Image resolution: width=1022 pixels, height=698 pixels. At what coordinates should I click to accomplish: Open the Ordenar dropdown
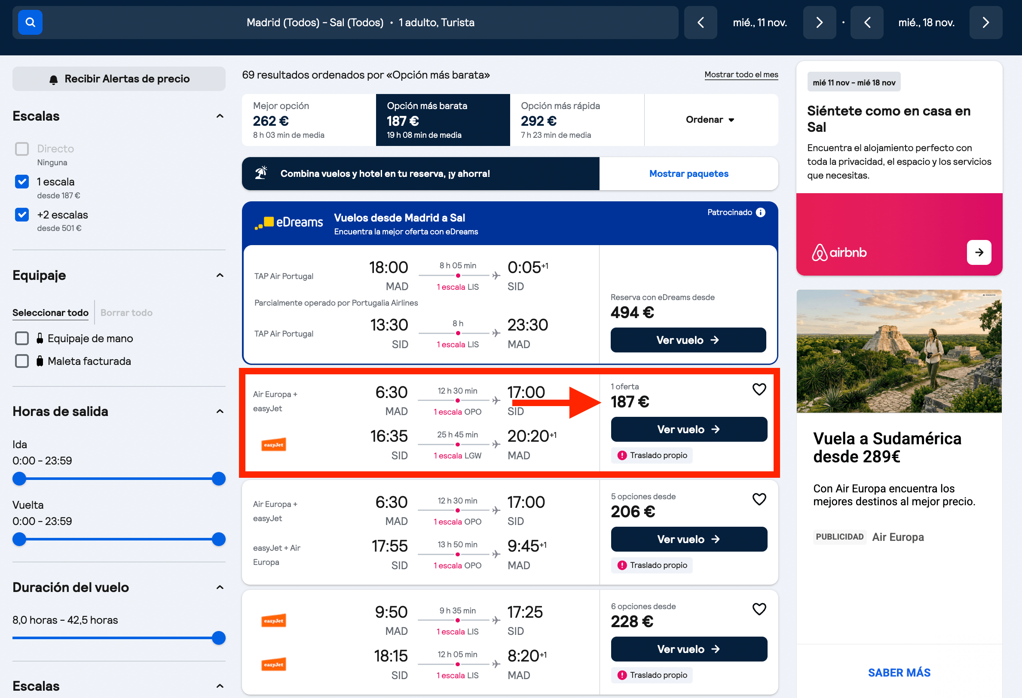pos(711,119)
